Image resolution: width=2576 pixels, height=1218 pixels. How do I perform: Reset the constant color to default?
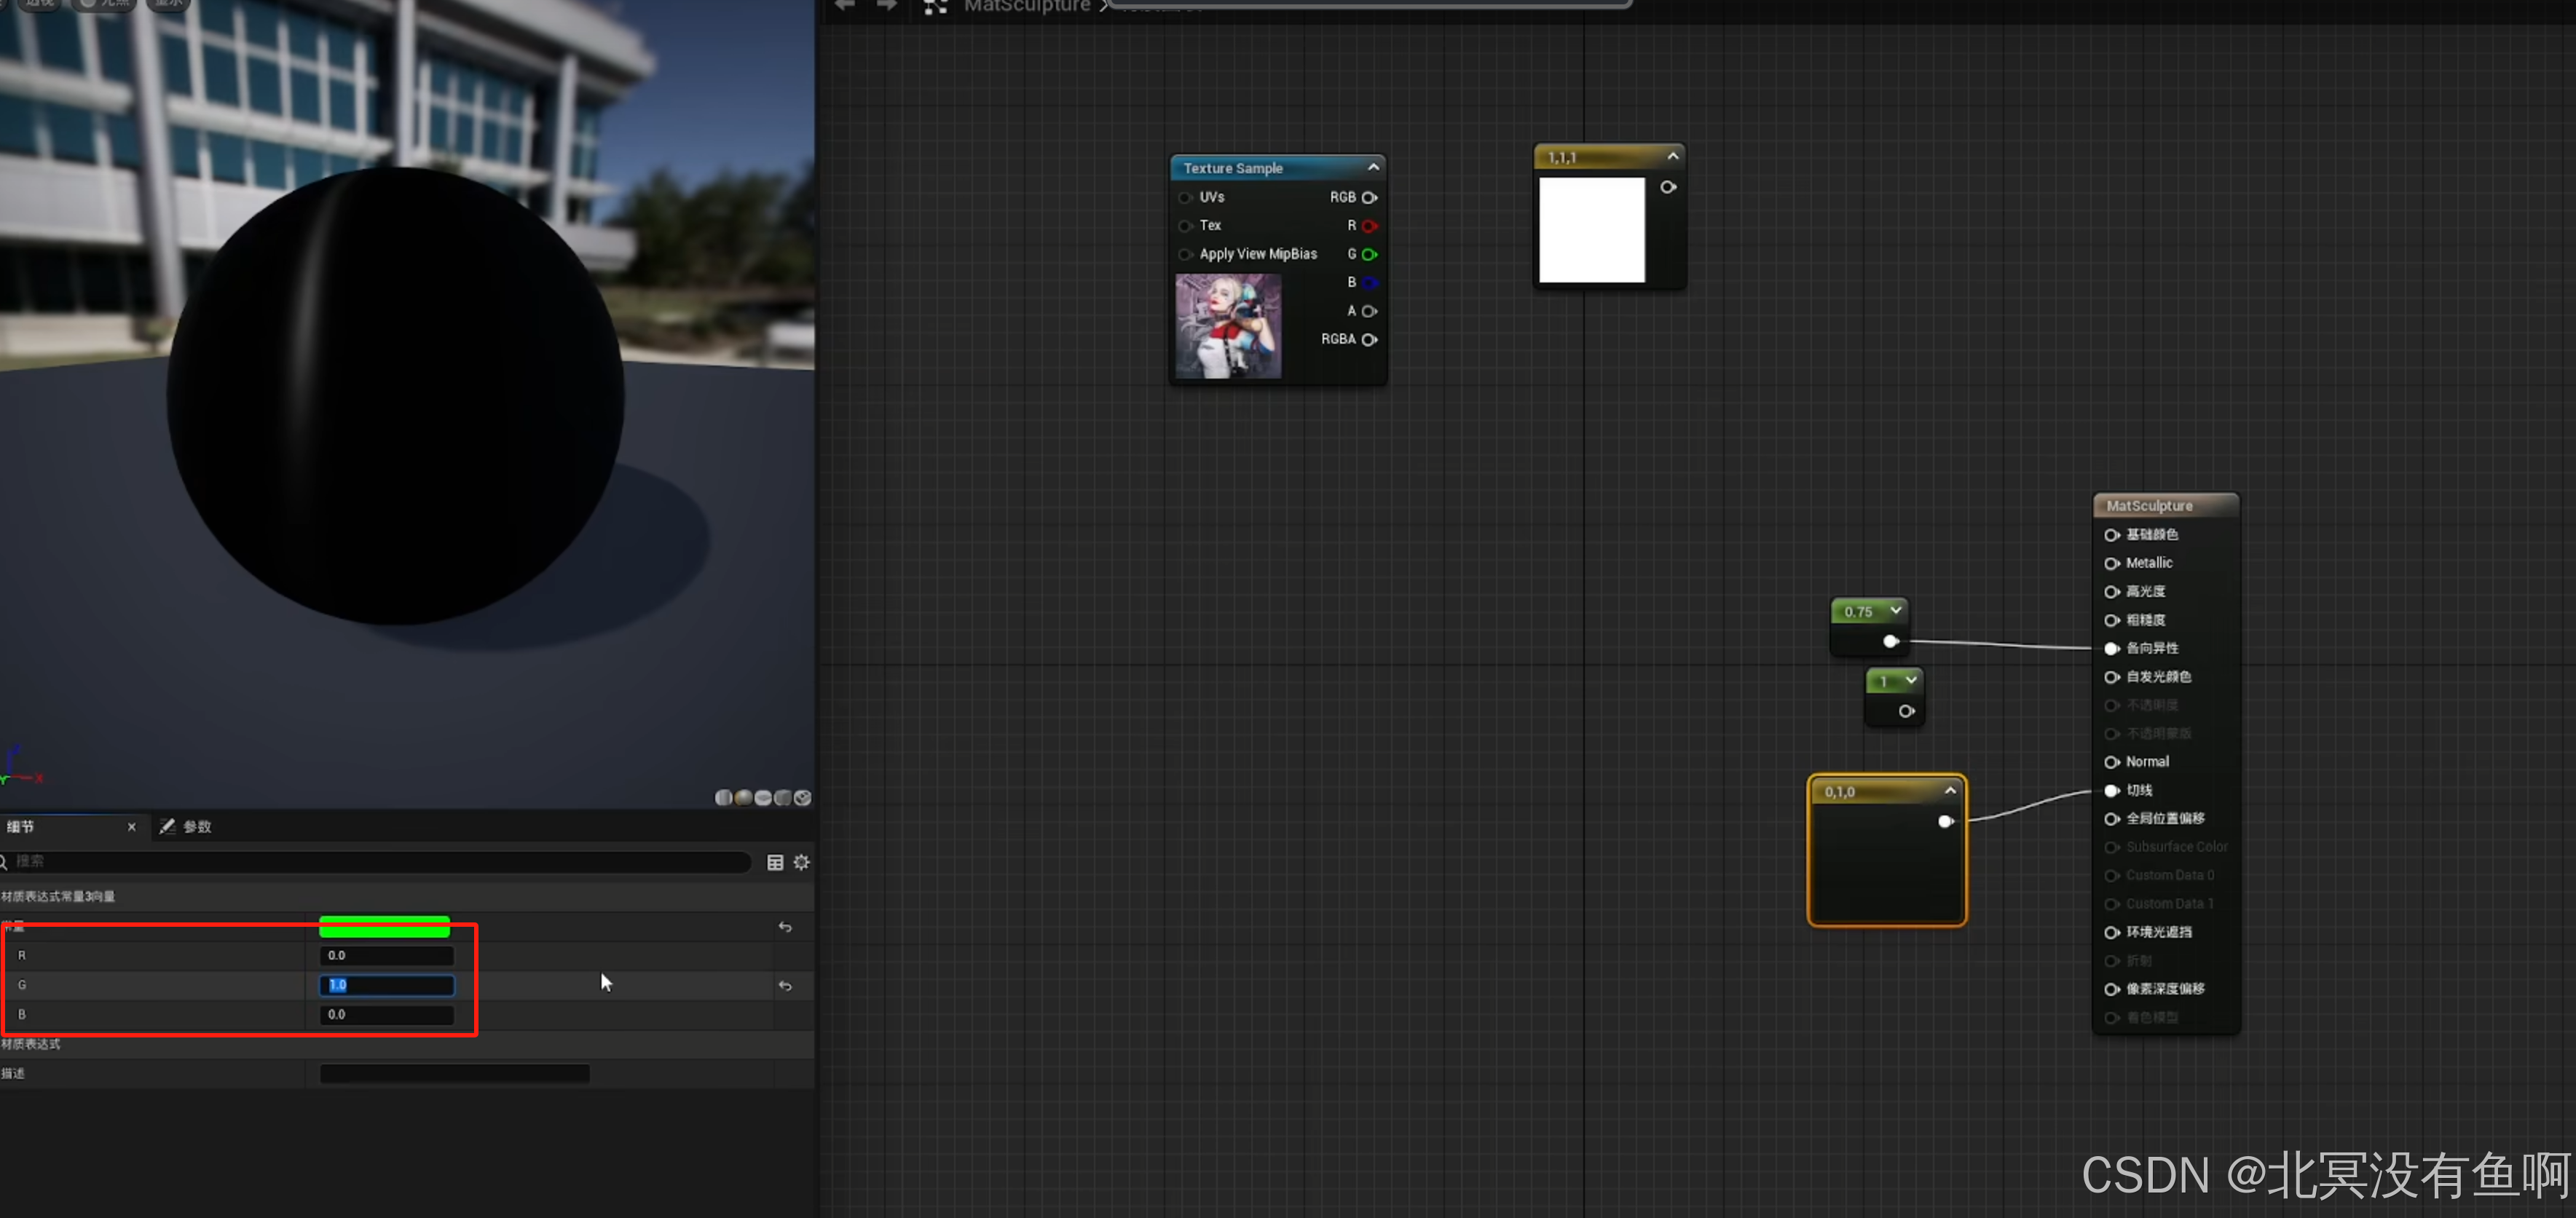click(785, 927)
